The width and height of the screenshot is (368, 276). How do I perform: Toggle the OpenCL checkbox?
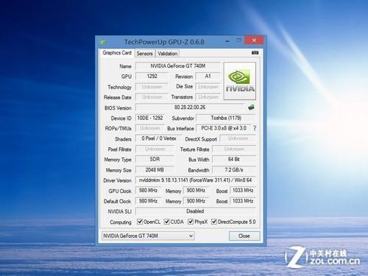(x=140, y=222)
